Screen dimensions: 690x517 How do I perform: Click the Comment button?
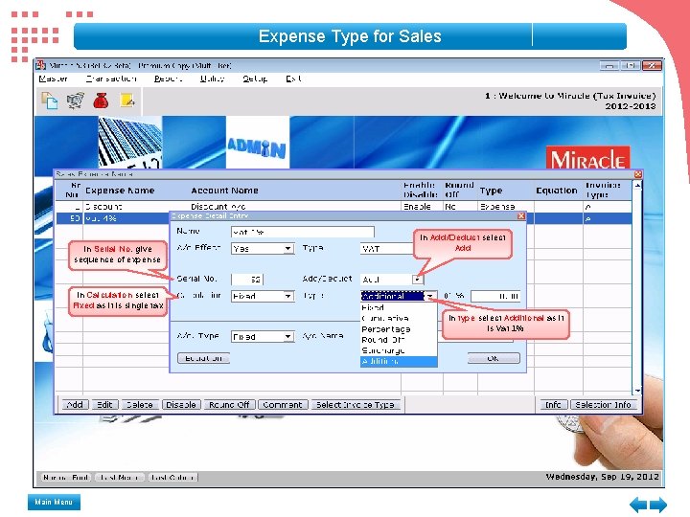pyautogui.click(x=283, y=404)
